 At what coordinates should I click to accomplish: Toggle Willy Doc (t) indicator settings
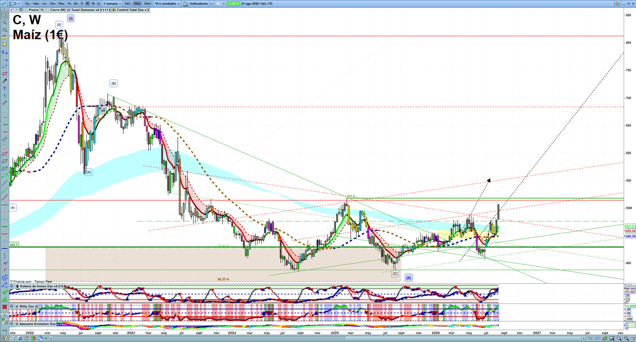[x=17, y=306]
